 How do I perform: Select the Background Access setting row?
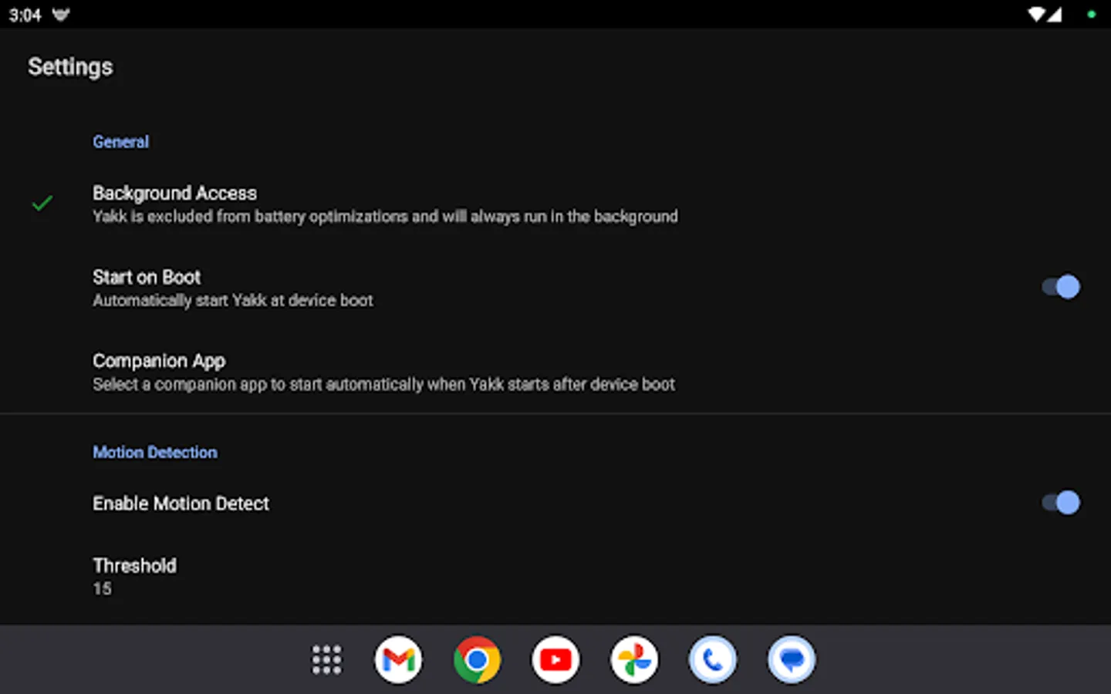[384, 204]
